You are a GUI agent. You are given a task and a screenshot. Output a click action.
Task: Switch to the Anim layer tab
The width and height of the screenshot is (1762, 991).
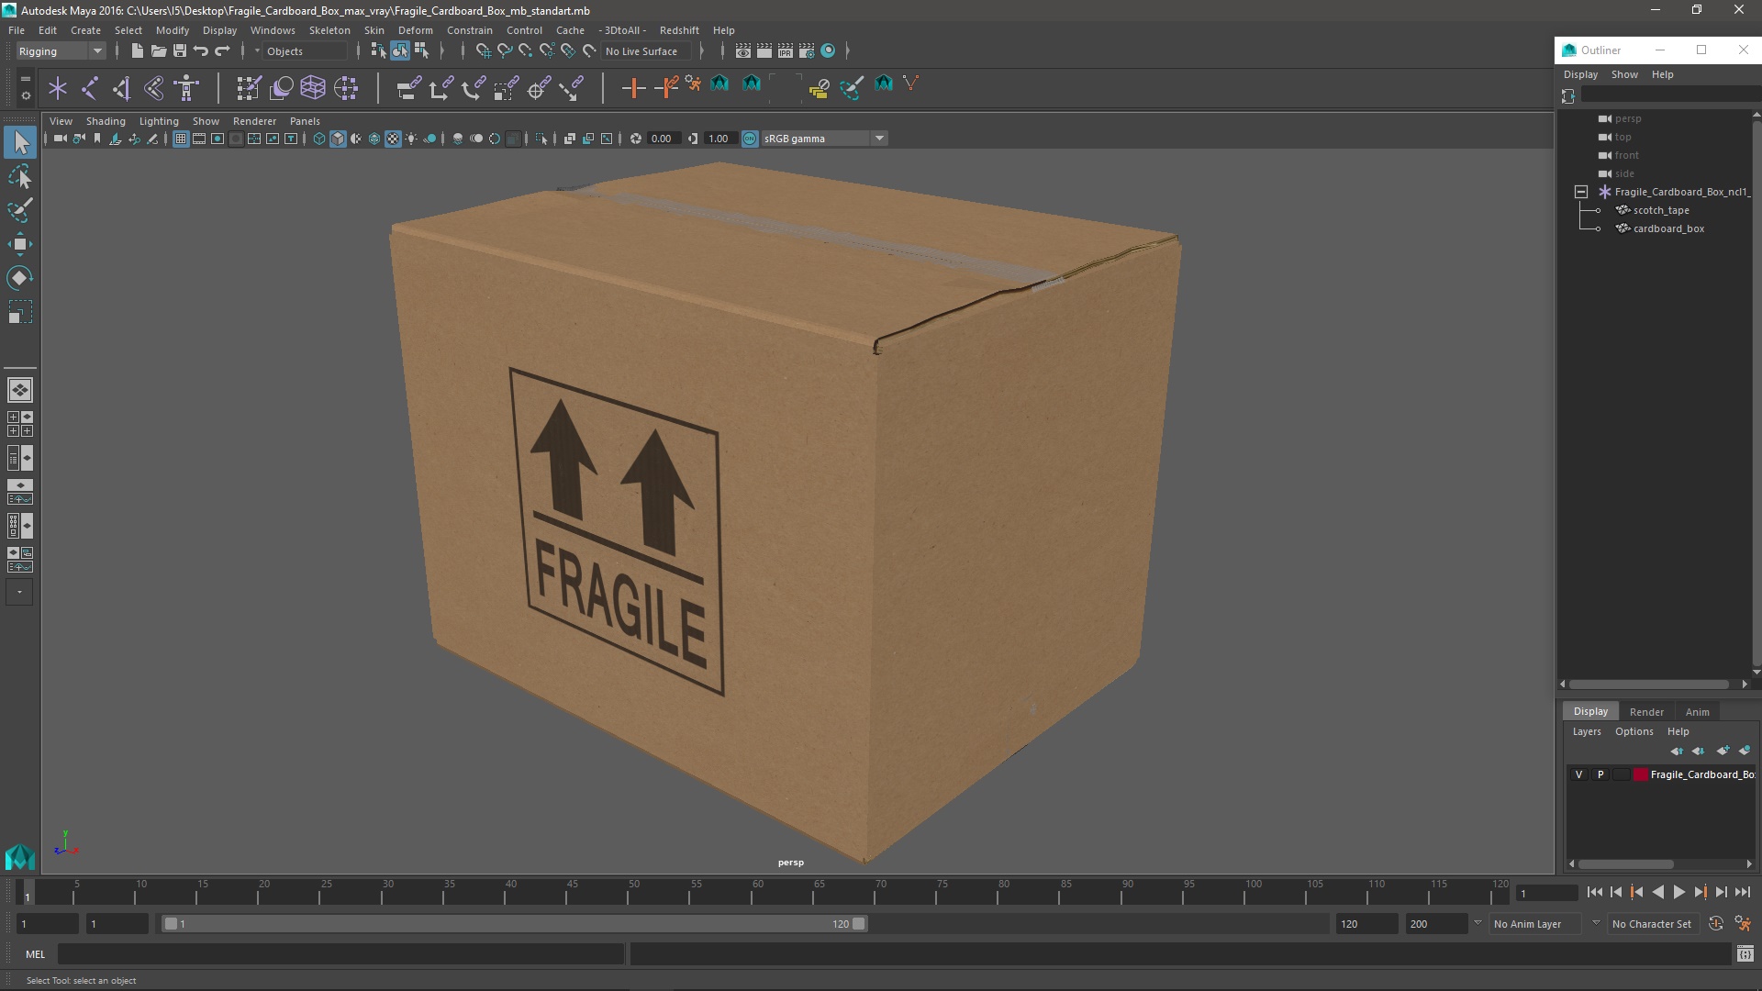click(1697, 712)
